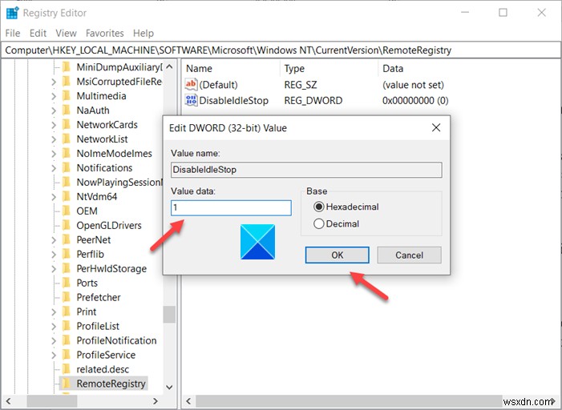Screen dimensions: 562x410
Task: Click the (Default) string value icon
Action: pos(191,85)
